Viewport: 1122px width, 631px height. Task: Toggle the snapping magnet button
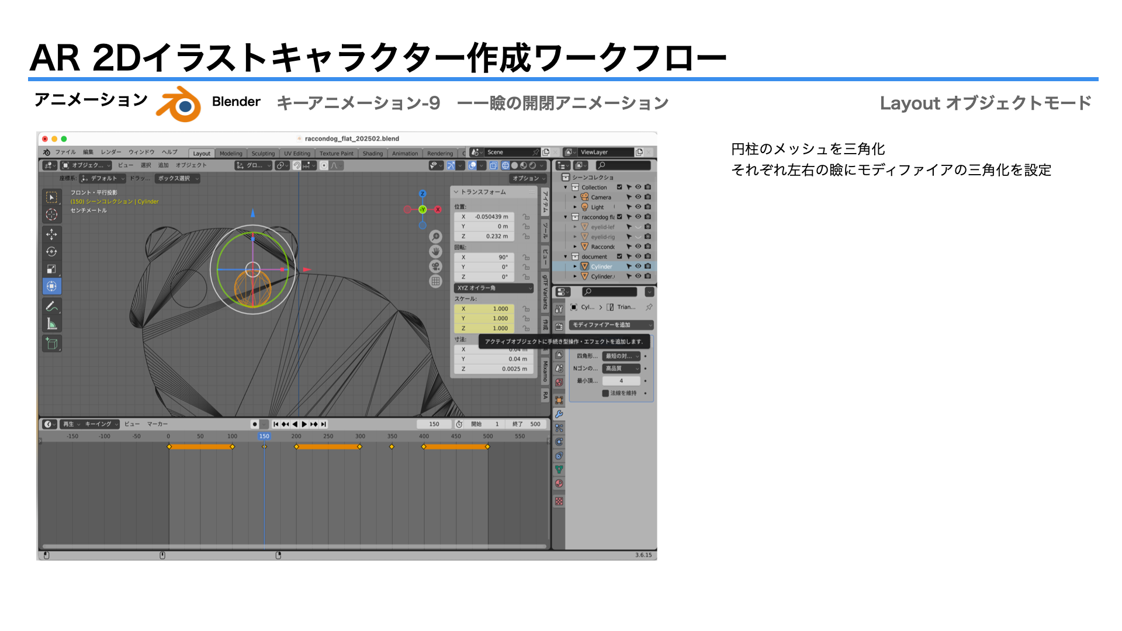point(297,165)
